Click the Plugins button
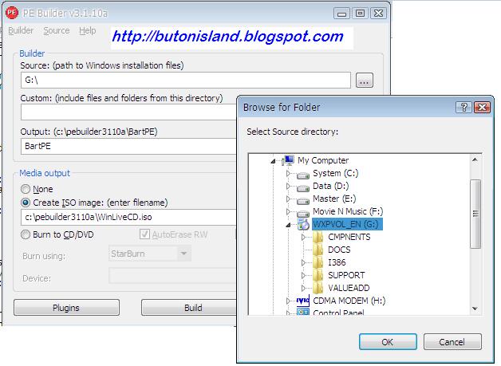The height and width of the screenshot is (366, 501). (x=66, y=308)
